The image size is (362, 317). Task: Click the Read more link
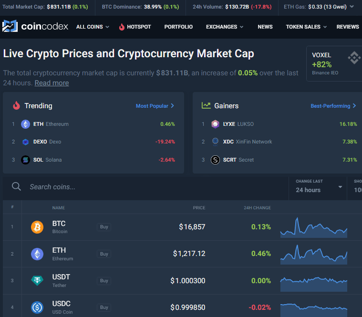click(x=52, y=83)
